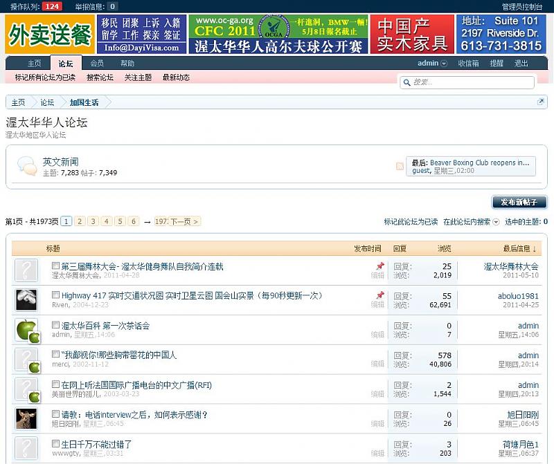Go to the 下一页 page link

[185, 222]
